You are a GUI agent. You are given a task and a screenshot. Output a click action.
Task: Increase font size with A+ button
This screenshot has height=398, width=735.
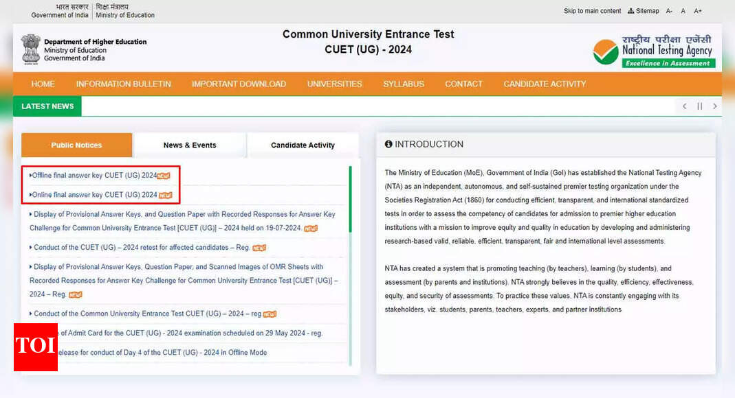(x=697, y=11)
